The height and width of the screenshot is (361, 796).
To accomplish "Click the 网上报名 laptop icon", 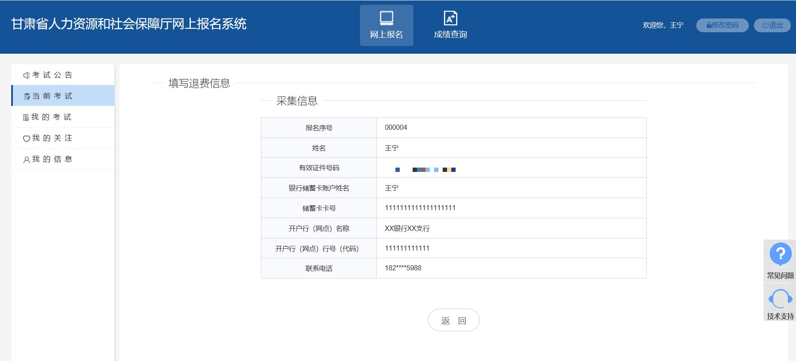I will coord(386,18).
